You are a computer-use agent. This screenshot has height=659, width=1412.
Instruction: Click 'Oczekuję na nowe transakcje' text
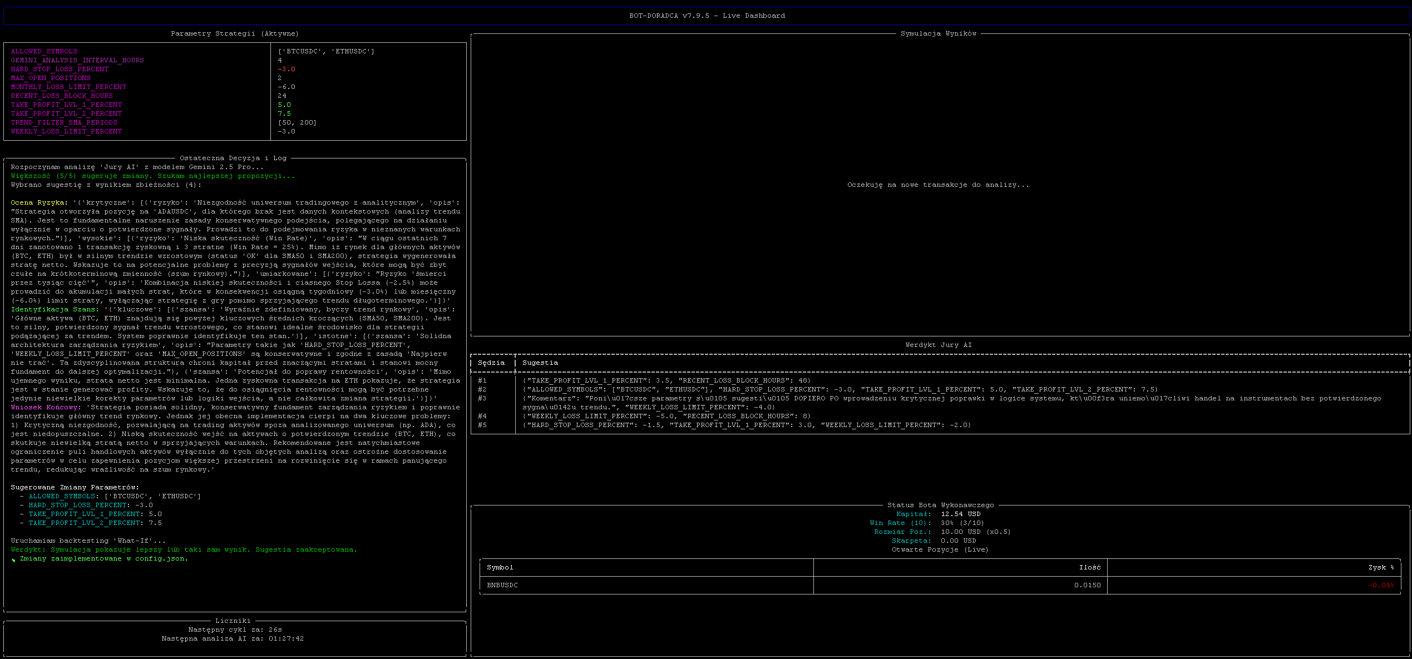click(938, 185)
